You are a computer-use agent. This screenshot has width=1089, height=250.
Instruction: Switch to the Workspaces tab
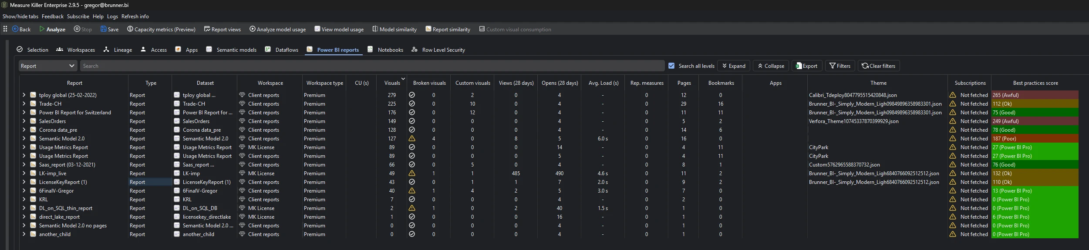pyautogui.click(x=76, y=50)
